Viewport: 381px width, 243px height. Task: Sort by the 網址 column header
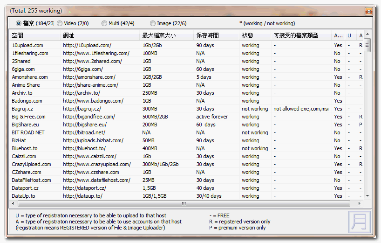[100, 35]
